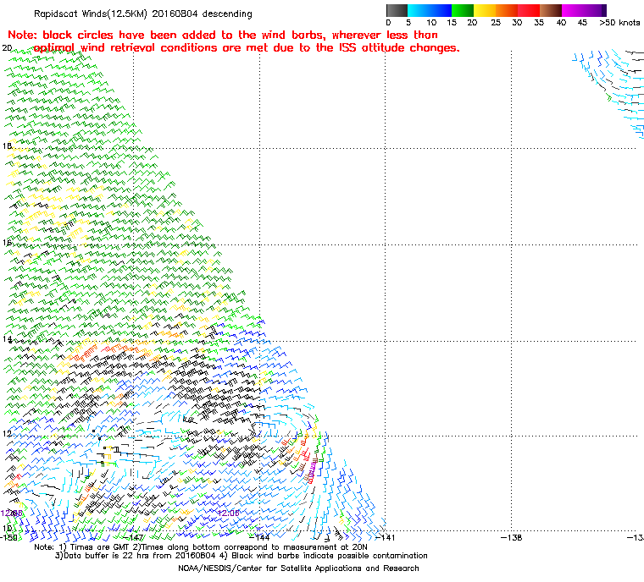Click the legend number '25'
Viewport: 644px width, 582px height.
tap(496, 23)
